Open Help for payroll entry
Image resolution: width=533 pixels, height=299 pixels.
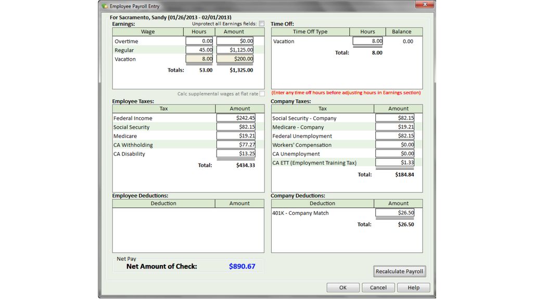pyautogui.click(x=413, y=287)
